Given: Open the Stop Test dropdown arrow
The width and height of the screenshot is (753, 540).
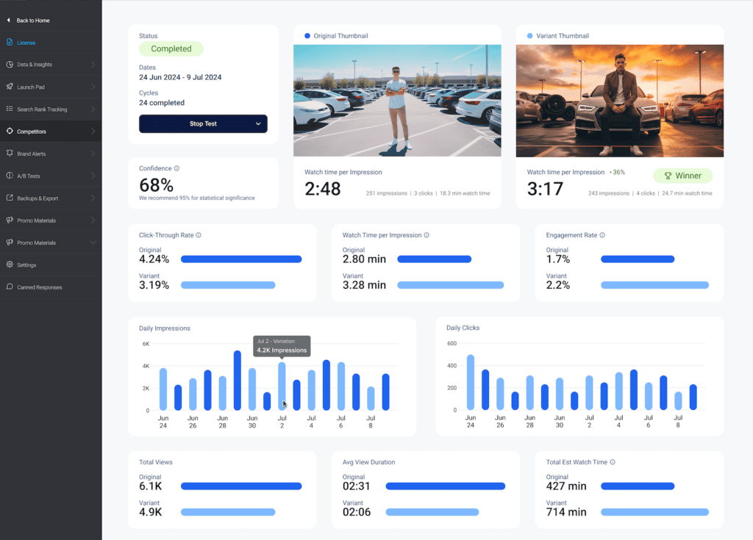Looking at the screenshot, I should click(258, 124).
